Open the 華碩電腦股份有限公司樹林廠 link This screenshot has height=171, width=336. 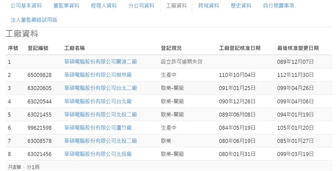tap(98, 75)
